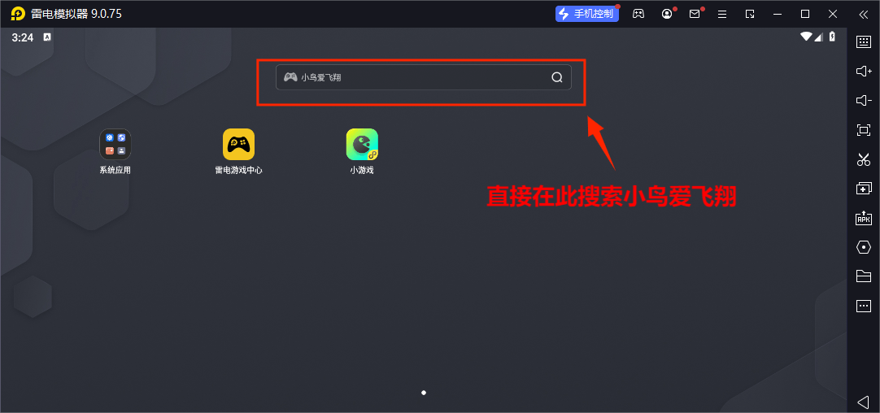Click the 小鸟爱飞翔 search field
The height and width of the screenshot is (413, 880).
415,77
